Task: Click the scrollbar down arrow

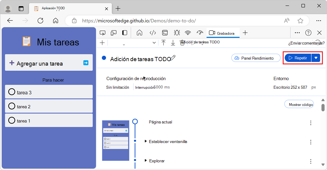Action: pos(323,165)
